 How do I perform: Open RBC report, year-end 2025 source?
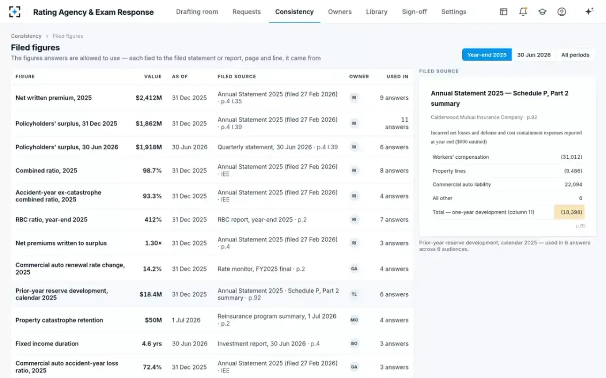point(262,220)
